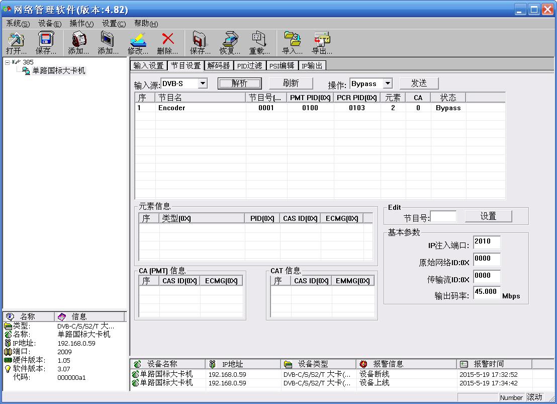This screenshot has height=404, width=557.
Task: Click the 设置 button in Edit group
Action: 488,216
